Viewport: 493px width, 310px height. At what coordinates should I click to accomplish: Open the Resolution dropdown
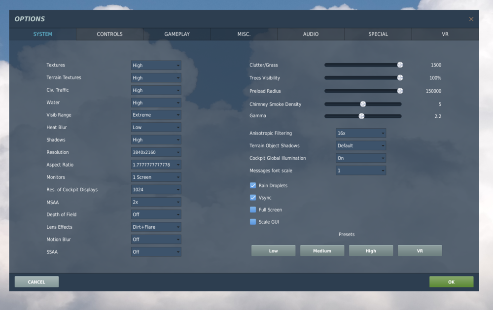click(156, 152)
